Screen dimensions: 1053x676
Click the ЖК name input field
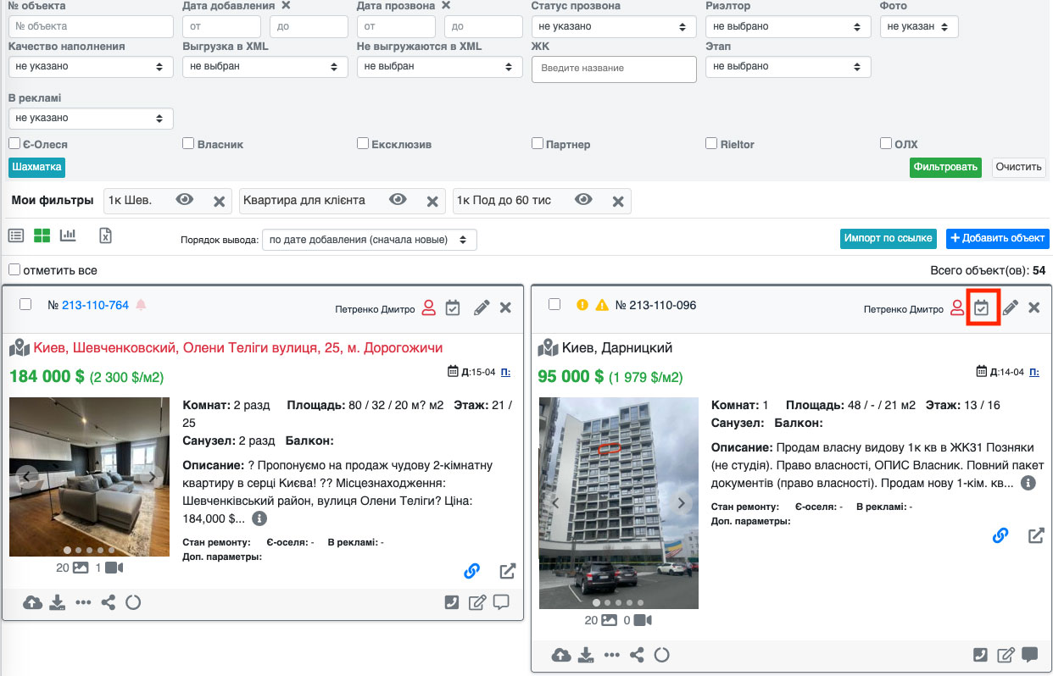614,69
